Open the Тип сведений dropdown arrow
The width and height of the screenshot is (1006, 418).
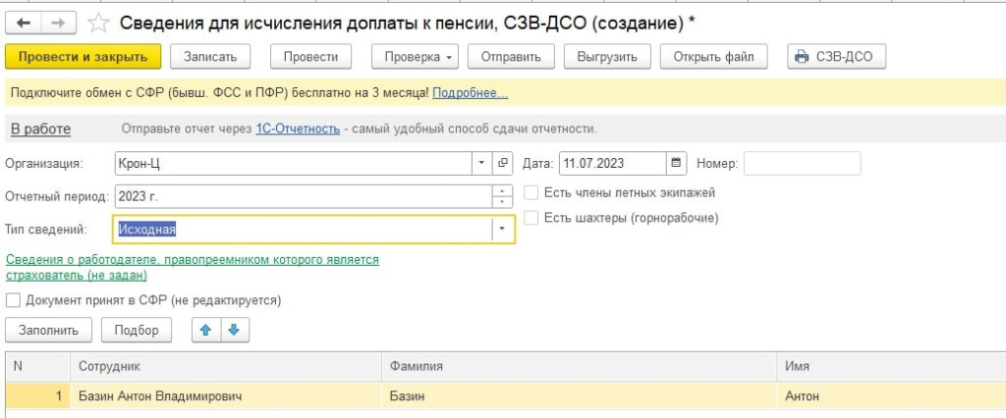point(502,229)
